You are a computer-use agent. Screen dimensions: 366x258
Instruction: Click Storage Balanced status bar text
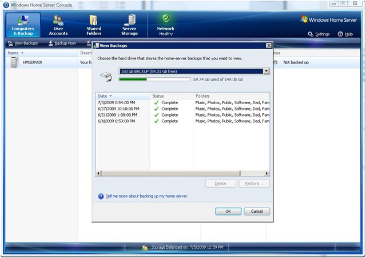click(187, 247)
